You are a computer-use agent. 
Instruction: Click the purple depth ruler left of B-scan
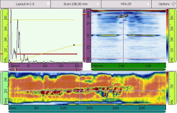88,36
